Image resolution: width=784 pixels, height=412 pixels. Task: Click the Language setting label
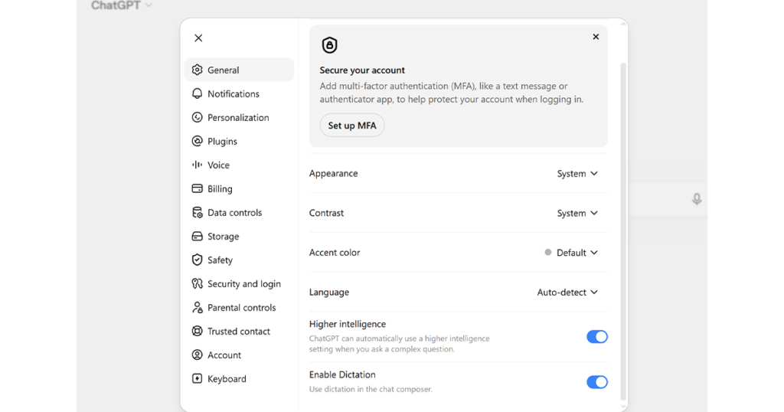coord(329,292)
